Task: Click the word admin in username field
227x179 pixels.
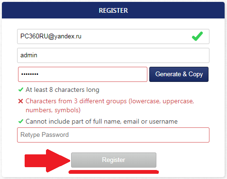Action: [x=29, y=55]
